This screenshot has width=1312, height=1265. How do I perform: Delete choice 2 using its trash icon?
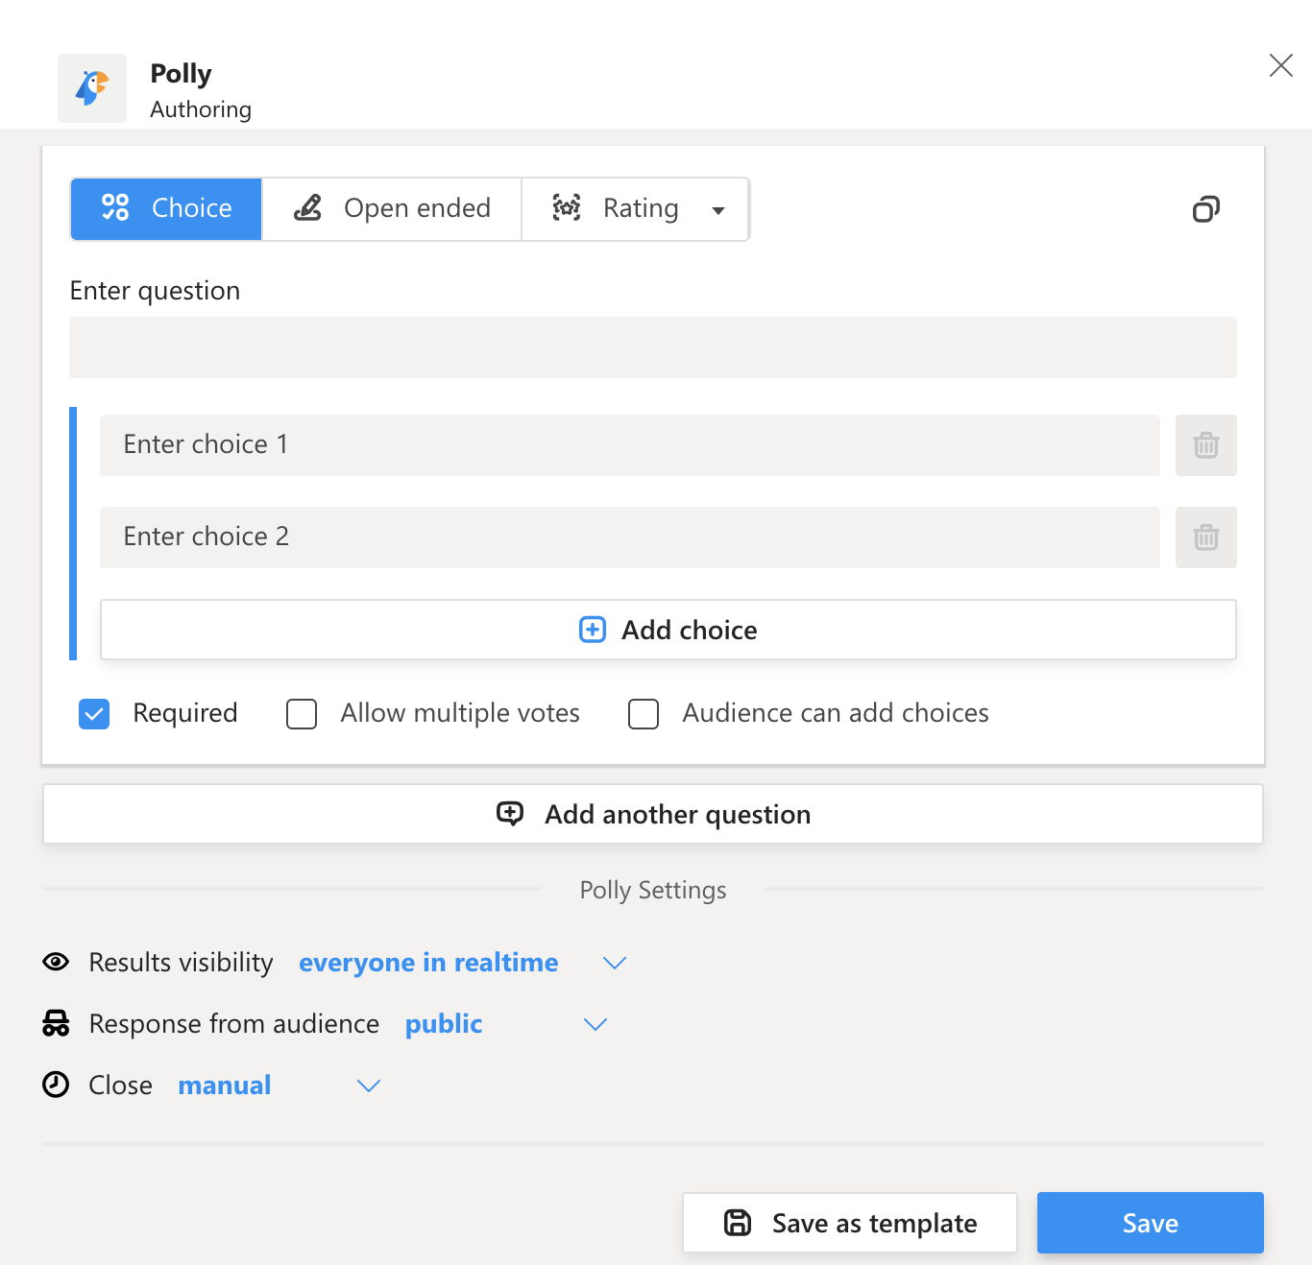[1206, 537]
